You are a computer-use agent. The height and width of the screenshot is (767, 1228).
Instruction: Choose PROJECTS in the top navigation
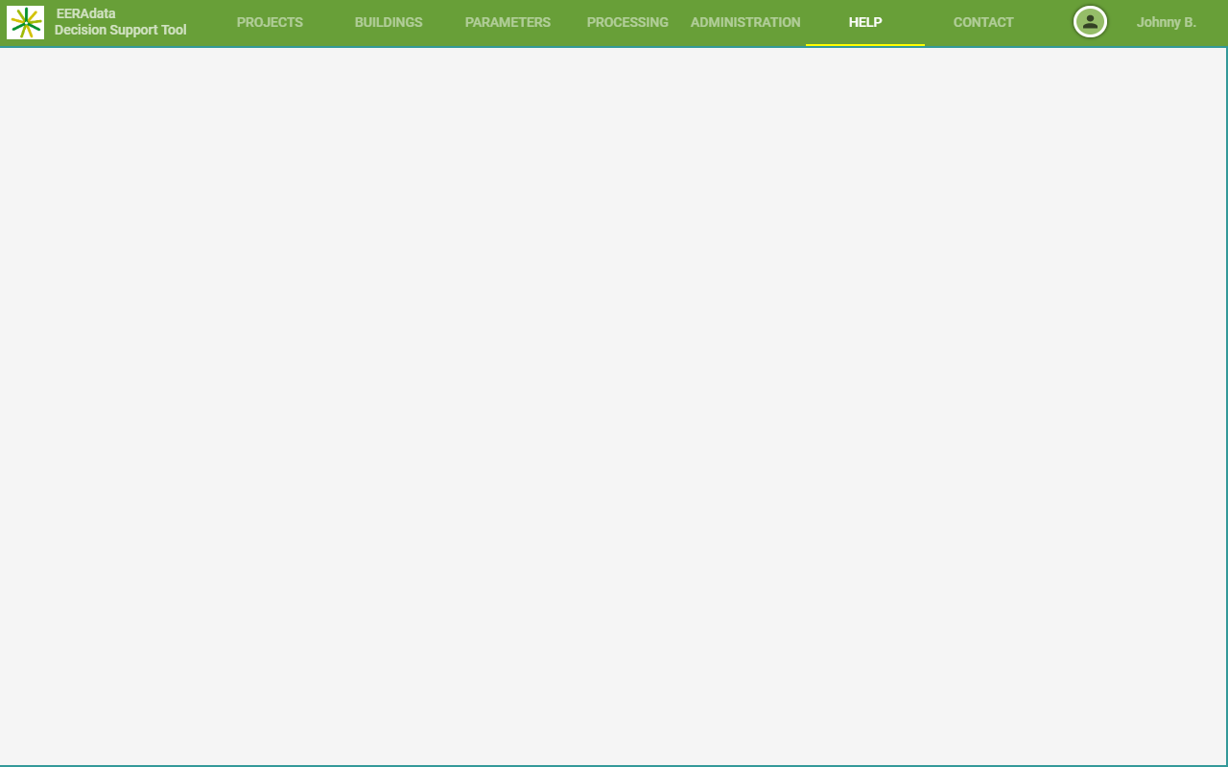click(270, 22)
